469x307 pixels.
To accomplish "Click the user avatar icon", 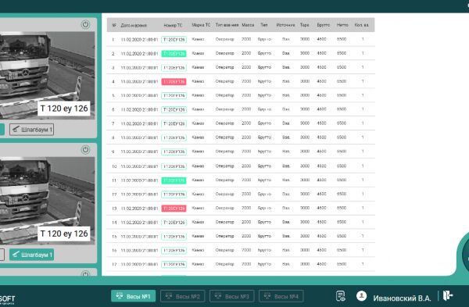I will (361, 296).
